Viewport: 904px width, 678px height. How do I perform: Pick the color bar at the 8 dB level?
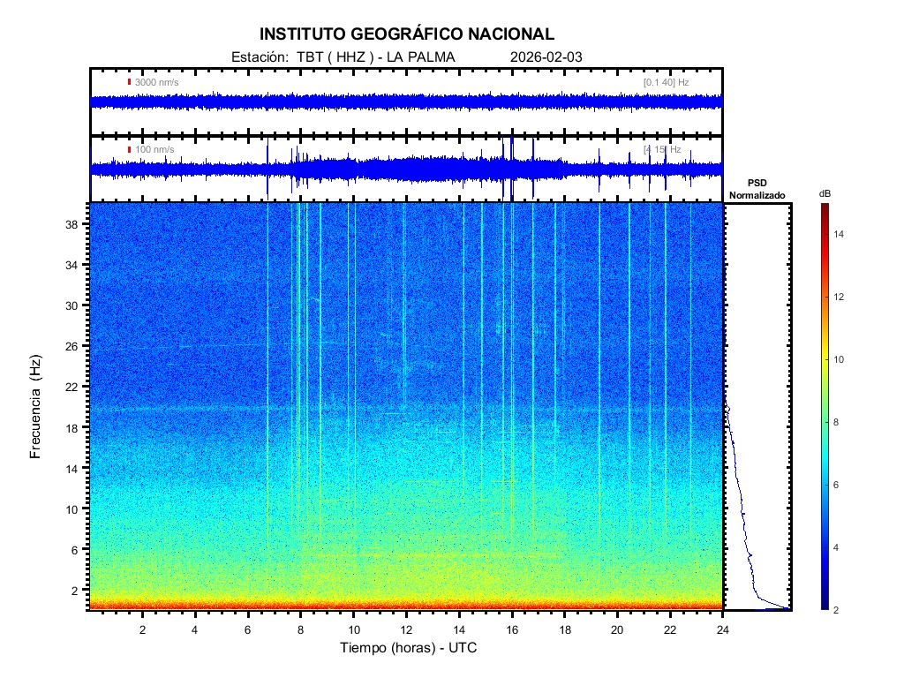[x=824, y=423]
